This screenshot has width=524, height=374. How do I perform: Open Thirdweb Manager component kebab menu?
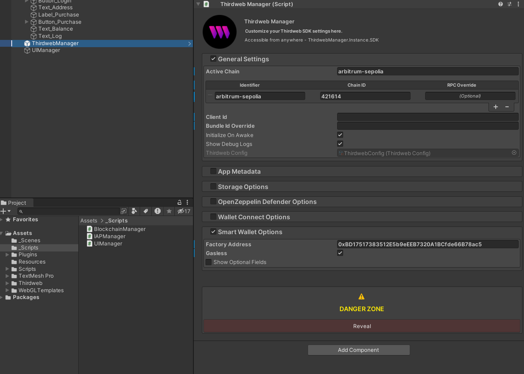pyautogui.click(x=518, y=4)
